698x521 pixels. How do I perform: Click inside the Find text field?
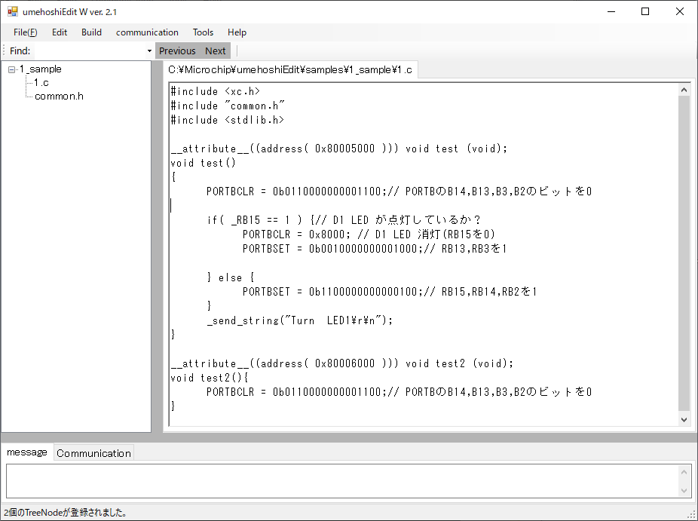tap(89, 51)
